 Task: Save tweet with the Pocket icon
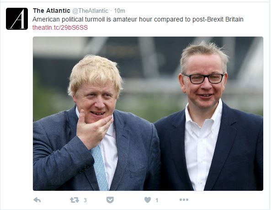coord(110,200)
